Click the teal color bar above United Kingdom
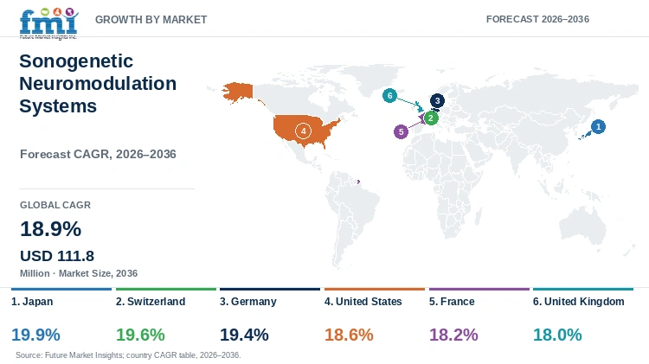649x364 pixels. (583, 289)
